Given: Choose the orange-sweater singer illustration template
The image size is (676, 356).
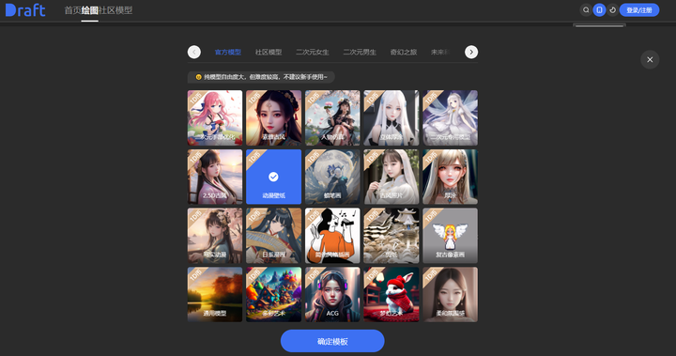Looking at the screenshot, I should pos(332,236).
